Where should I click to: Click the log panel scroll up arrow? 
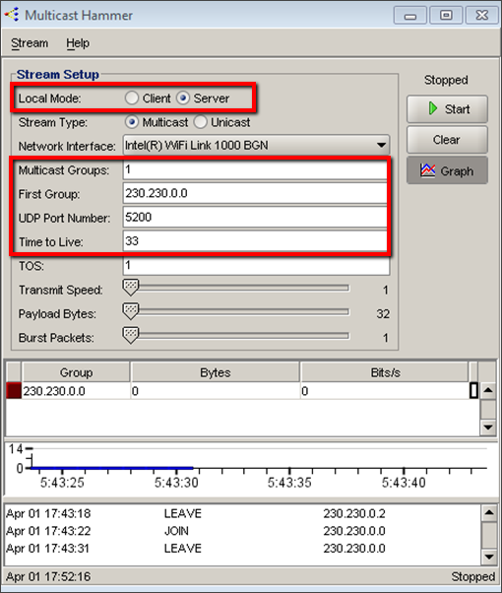[x=489, y=513]
